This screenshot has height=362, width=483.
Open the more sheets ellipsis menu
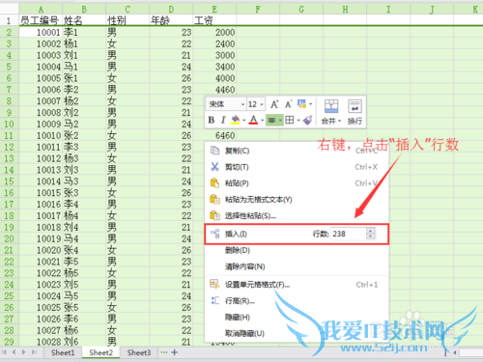tap(164, 352)
